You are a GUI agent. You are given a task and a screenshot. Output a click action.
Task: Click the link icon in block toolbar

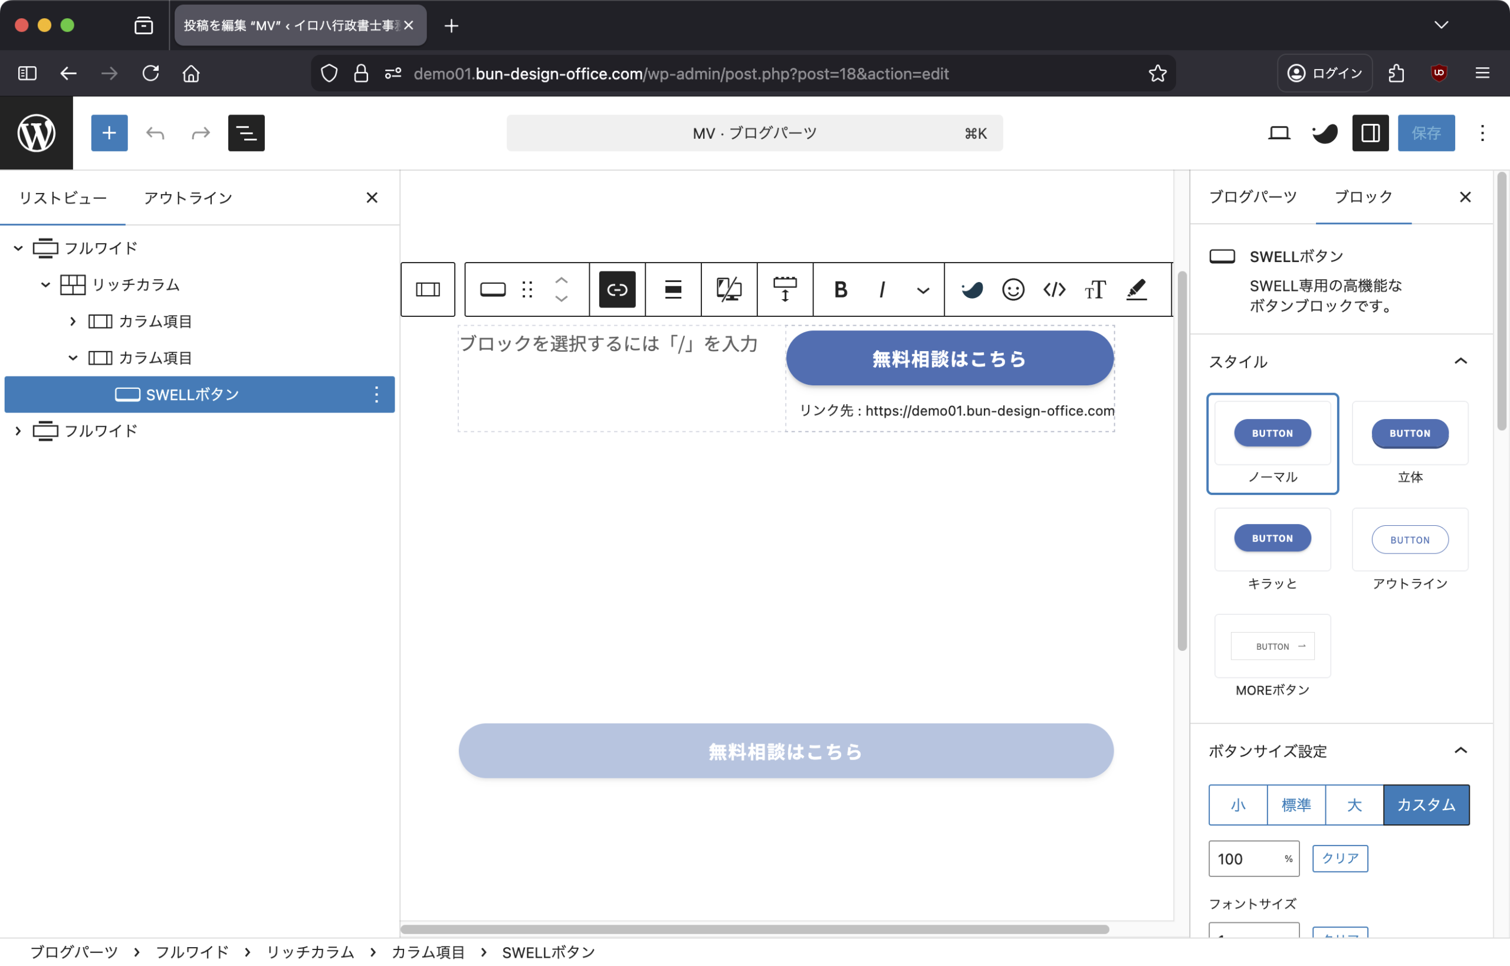pyautogui.click(x=617, y=289)
